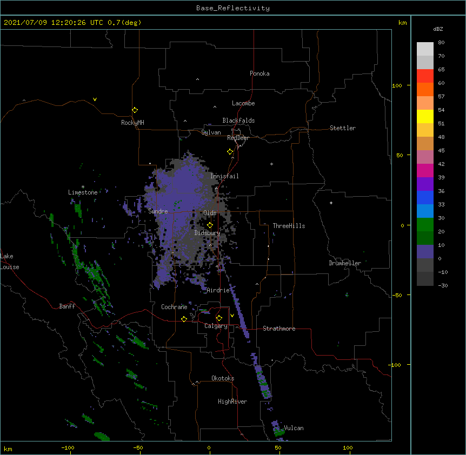The width and height of the screenshot is (466, 455).
Task: Click the -50 label on the right axis
Action: [397, 295]
